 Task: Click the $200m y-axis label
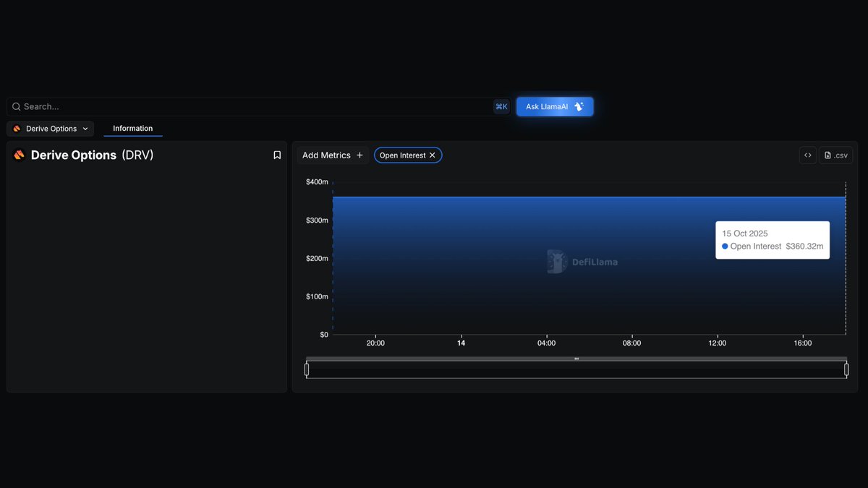pos(317,259)
